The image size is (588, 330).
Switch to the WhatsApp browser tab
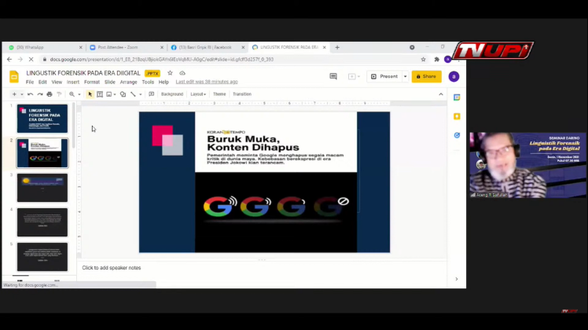pos(43,47)
